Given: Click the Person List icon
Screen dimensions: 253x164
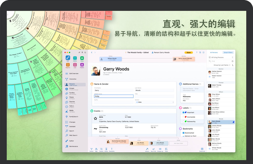Looking at the screenshot, I should 202,149.
